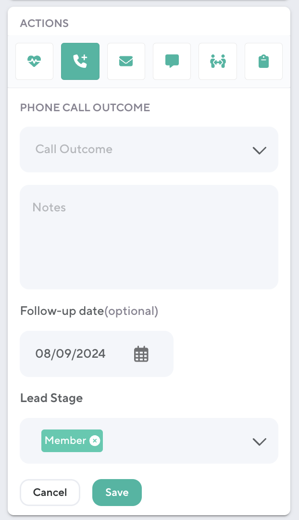Open the calendar date picker icon
The height and width of the screenshot is (520, 299).
coord(141,354)
